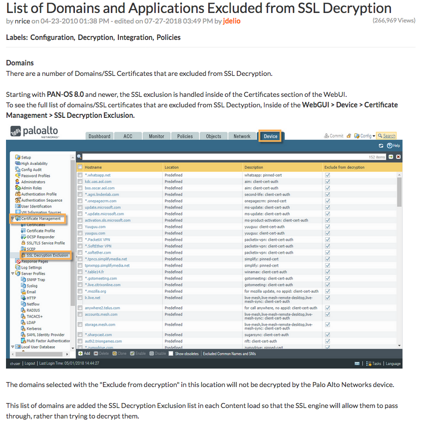Switch to the Objects tab
Screen dimensions: 421x421
click(213, 136)
